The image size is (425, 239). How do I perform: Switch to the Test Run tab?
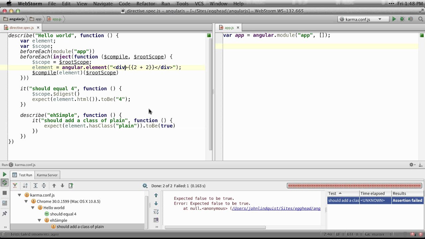tap(22, 175)
